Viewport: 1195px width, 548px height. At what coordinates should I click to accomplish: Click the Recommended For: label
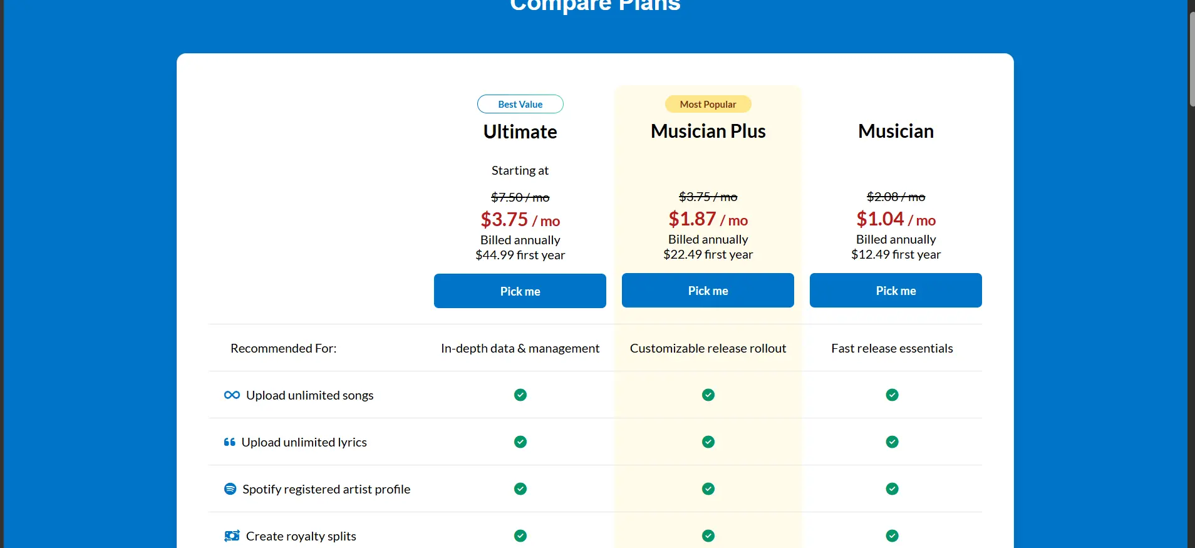coord(283,348)
